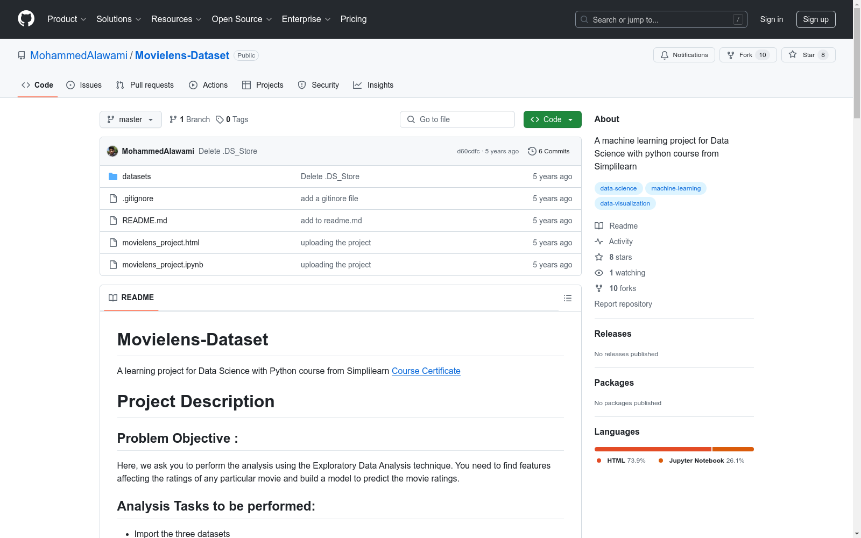Open commit d60cdfc hash link

(x=468, y=151)
